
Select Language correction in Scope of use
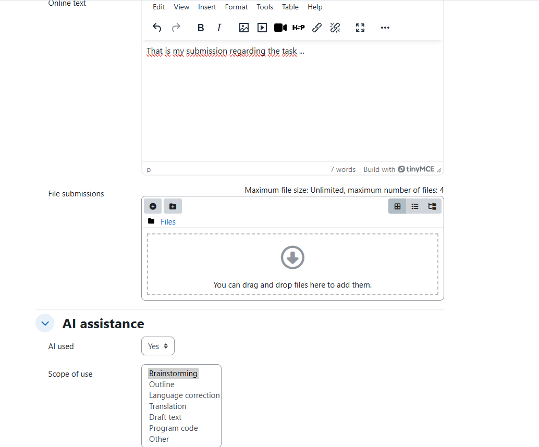pos(184,395)
